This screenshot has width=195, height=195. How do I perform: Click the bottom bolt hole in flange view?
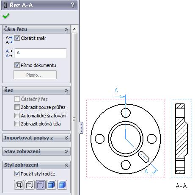tap(126, 165)
